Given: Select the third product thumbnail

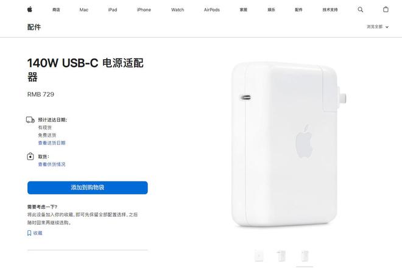Looking at the screenshot, I should [x=305, y=256].
